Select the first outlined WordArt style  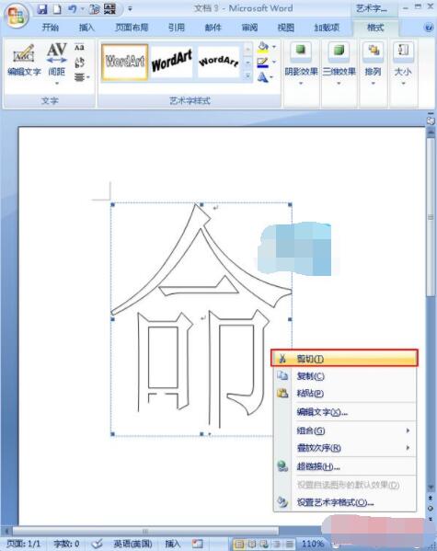click(125, 62)
